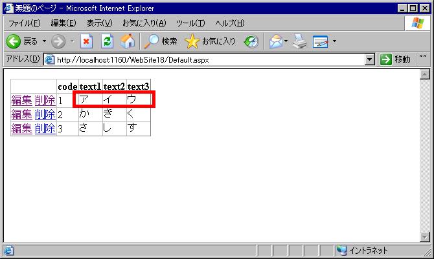Click 削除 link in row 1
Screen dimensions: 434x259
[45, 100]
